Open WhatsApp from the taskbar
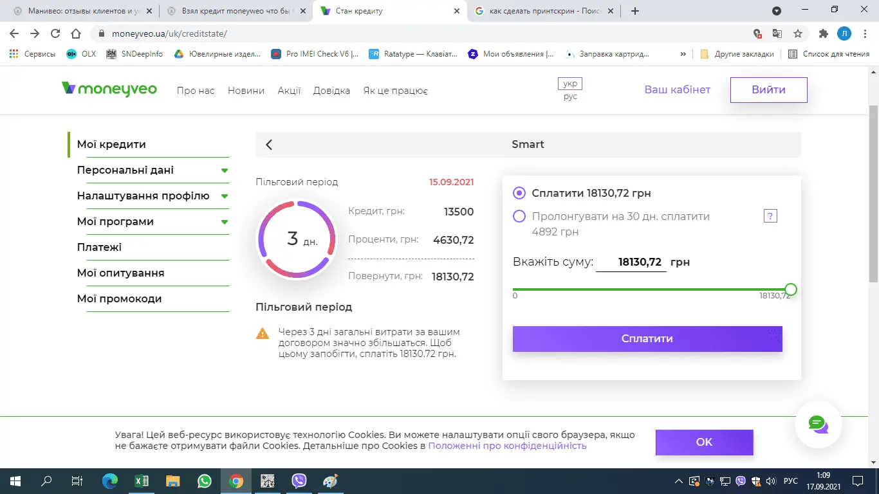The image size is (879, 494). pos(205,480)
